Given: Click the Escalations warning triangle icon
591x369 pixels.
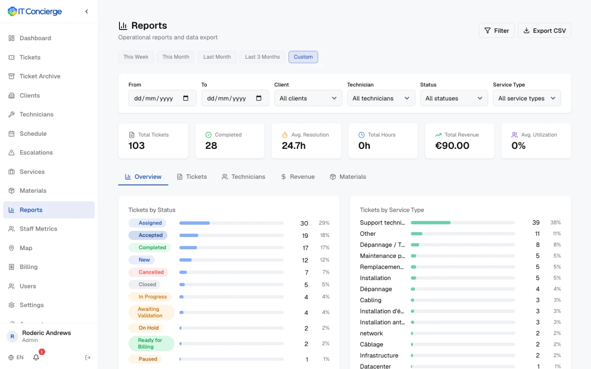Looking at the screenshot, I should click(x=11, y=153).
